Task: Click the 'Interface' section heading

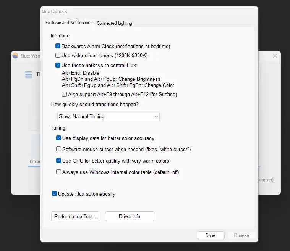Action: (60, 35)
